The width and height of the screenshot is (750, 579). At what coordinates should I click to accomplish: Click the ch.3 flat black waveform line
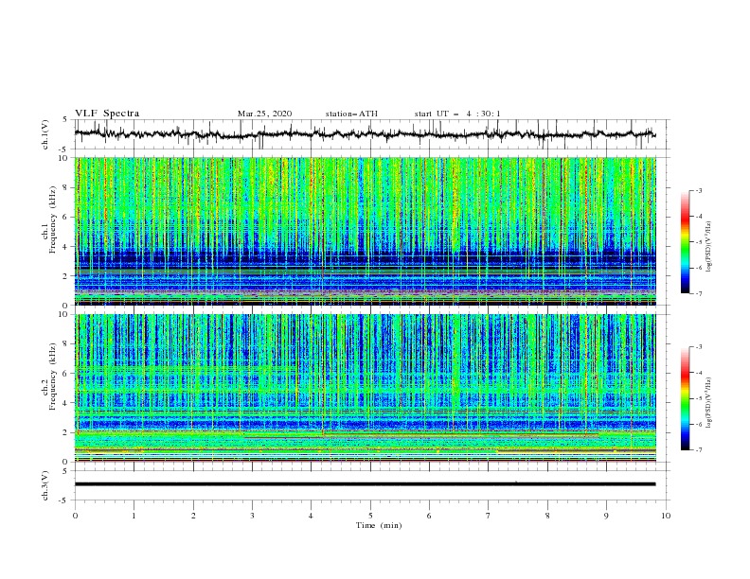365,484
